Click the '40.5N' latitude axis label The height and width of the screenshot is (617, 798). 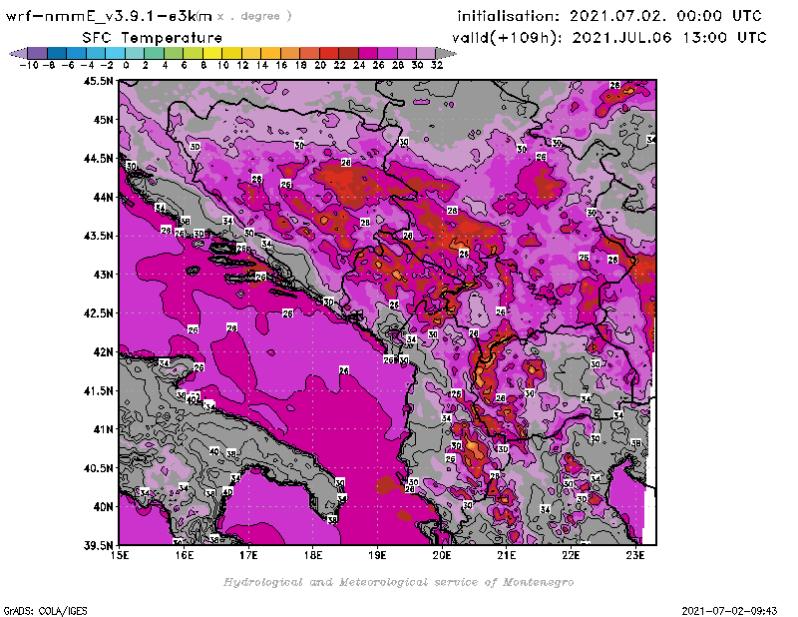[x=98, y=468]
